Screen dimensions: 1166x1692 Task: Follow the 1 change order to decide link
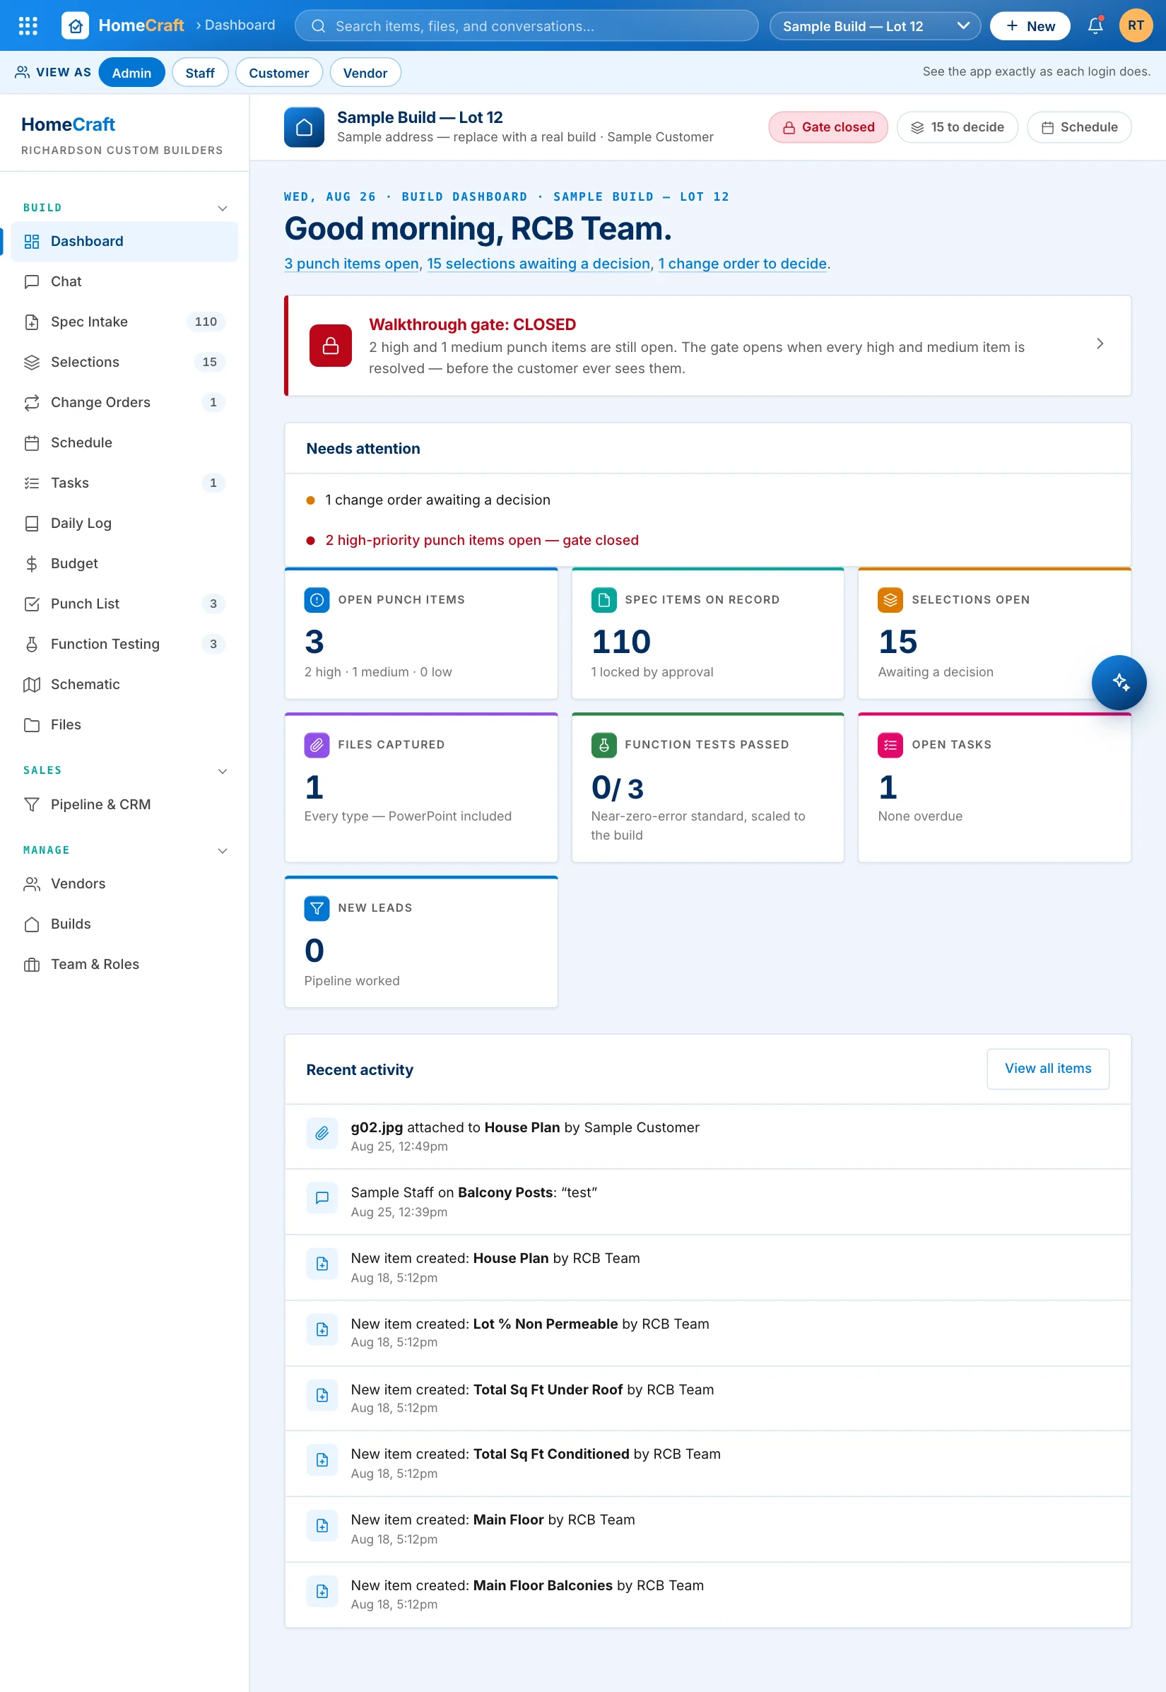742,264
